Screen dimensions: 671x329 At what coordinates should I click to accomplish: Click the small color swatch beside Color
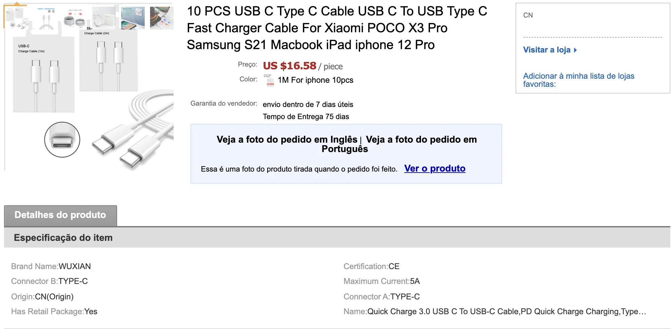(x=269, y=80)
